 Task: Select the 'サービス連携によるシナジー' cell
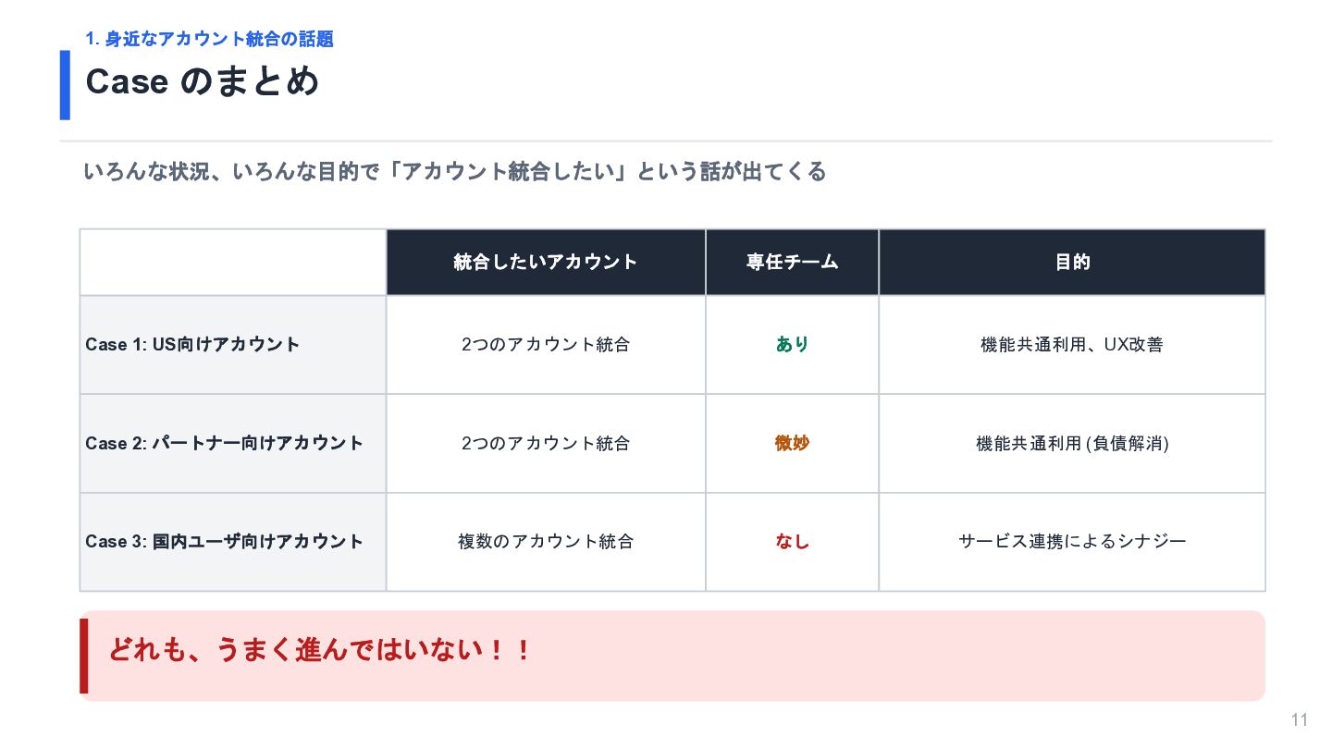[1072, 542]
